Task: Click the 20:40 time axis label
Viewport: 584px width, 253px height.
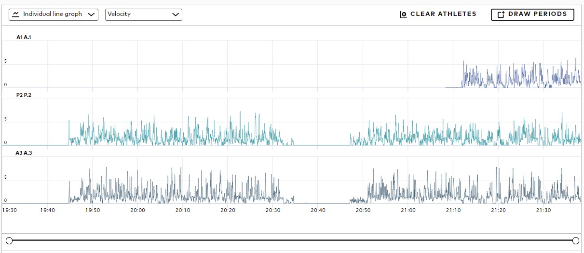Action: pos(318,210)
